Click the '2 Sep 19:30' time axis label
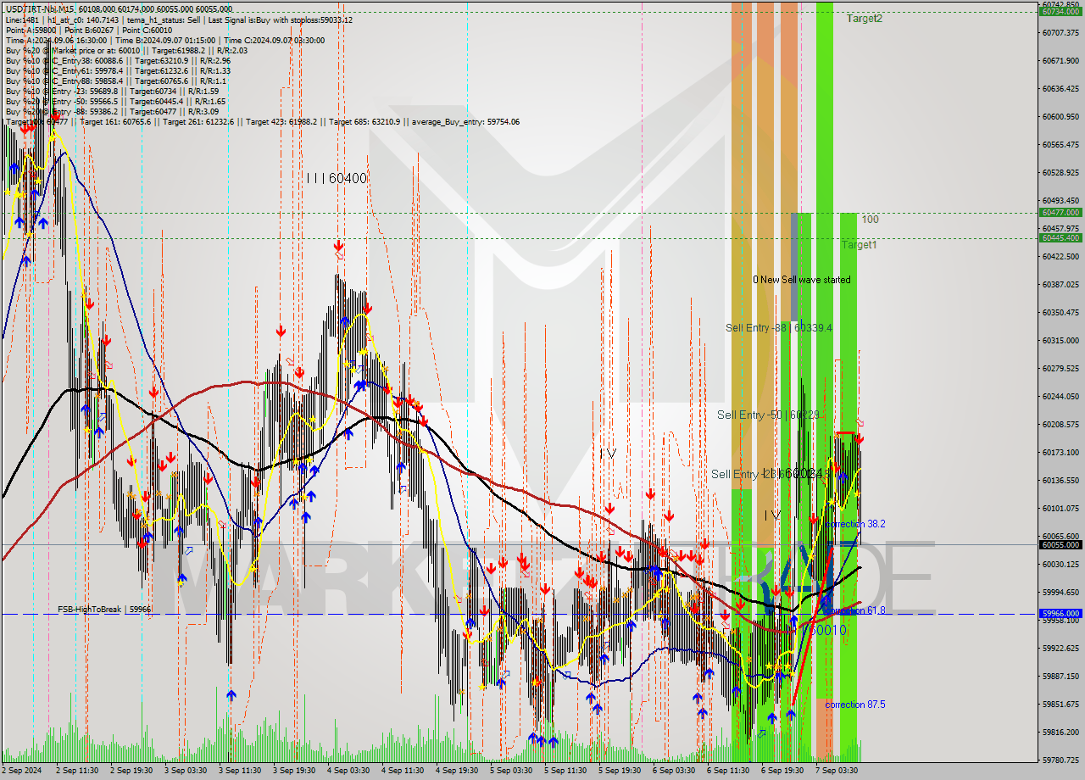 pyautogui.click(x=131, y=771)
